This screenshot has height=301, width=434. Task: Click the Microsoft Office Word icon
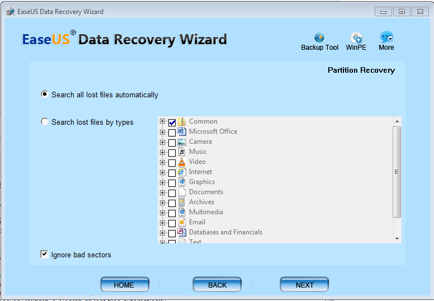182,131
